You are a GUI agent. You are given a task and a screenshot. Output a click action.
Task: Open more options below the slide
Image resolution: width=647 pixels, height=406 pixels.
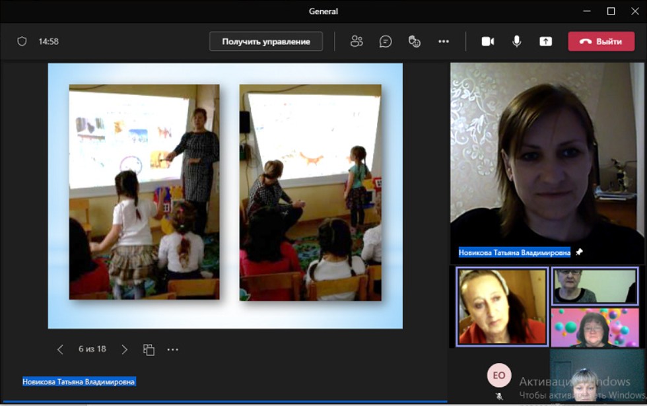point(172,349)
